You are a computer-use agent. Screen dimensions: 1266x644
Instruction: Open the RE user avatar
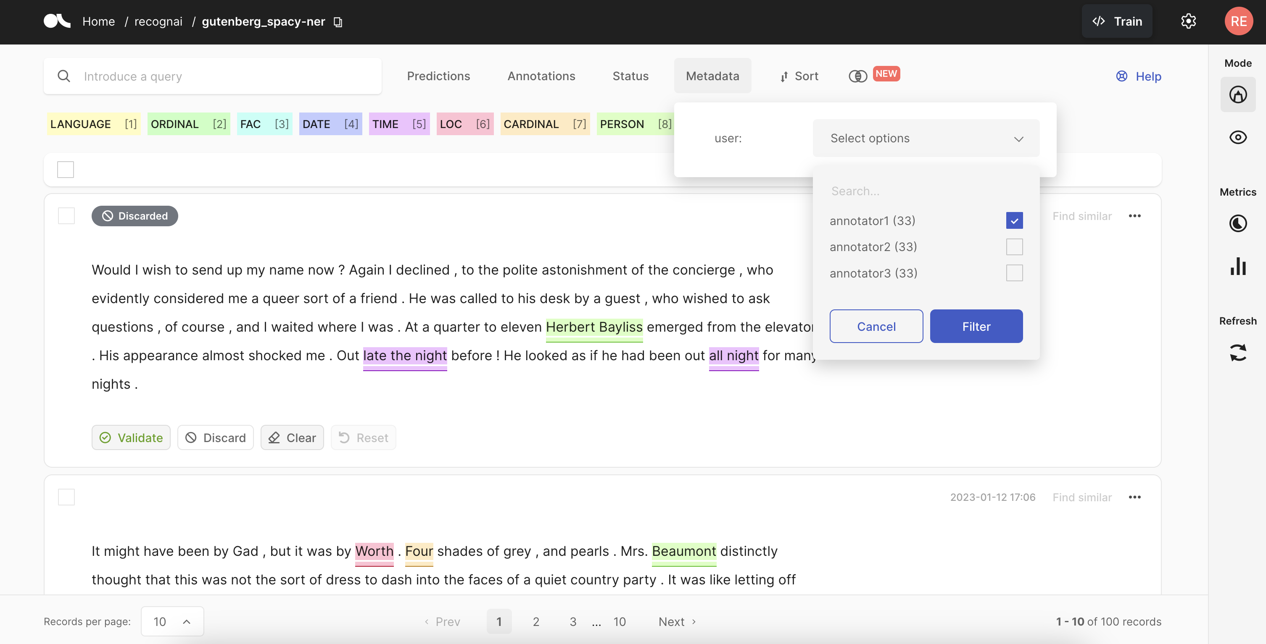[1239, 21]
